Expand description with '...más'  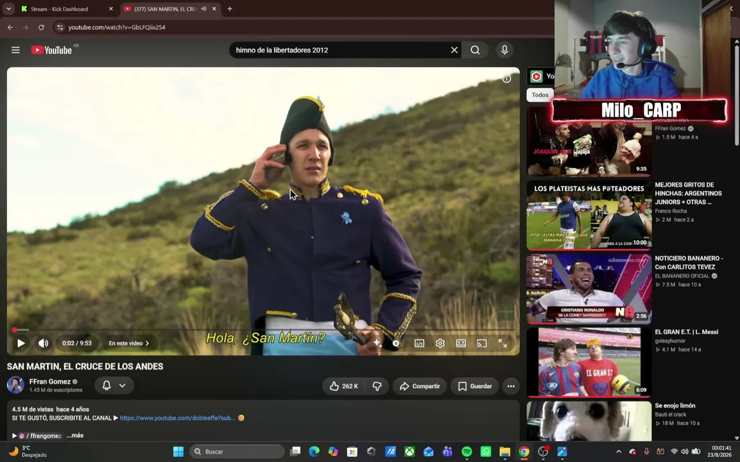coord(75,435)
